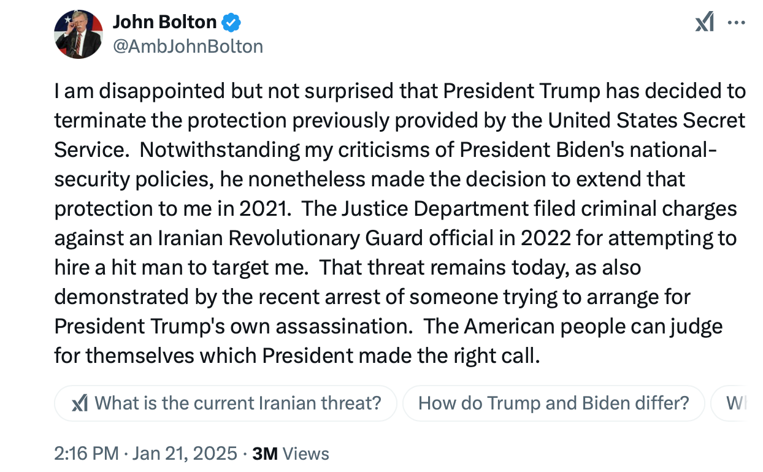763x472 pixels.
Task: Click the blue verified checkmark badge
Action: [231, 23]
